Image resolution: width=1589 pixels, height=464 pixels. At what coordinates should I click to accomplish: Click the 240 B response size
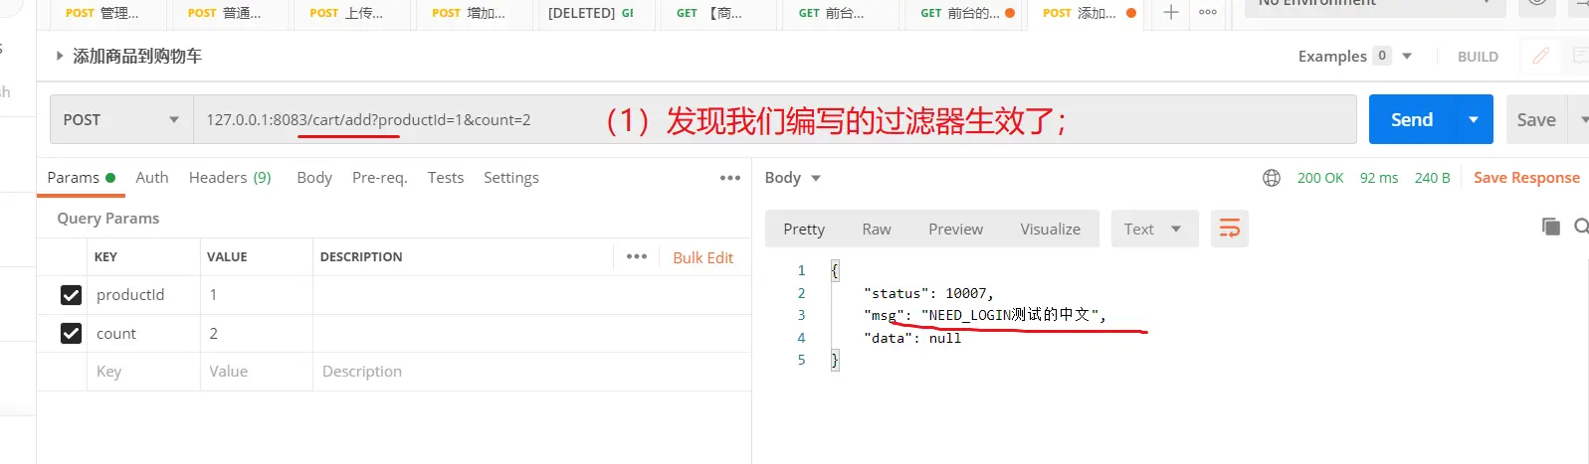(1432, 178)
